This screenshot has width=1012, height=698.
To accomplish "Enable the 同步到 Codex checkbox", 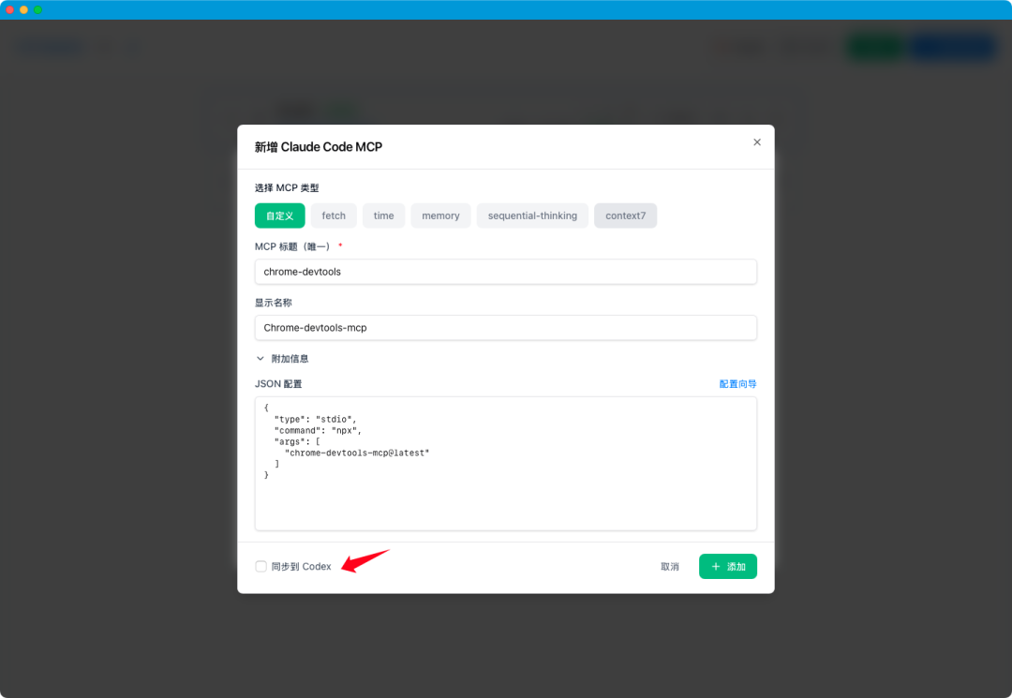I will click(x=261, y=567).
